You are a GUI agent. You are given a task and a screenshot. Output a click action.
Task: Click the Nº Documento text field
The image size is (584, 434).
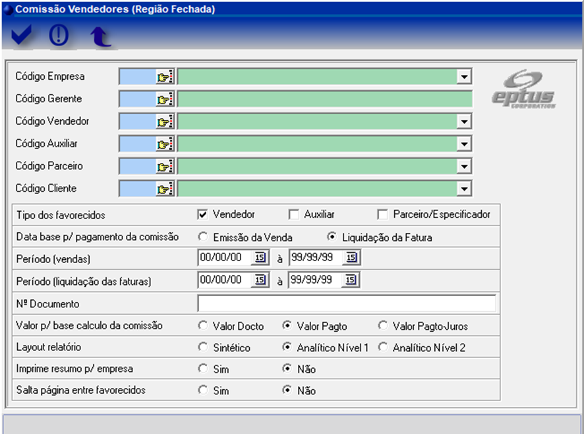[x=346, y=303]
